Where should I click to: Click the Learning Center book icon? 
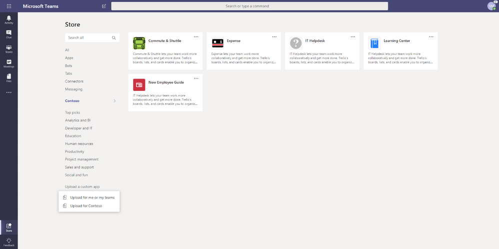pyautogui.click(x=374, y=43)
